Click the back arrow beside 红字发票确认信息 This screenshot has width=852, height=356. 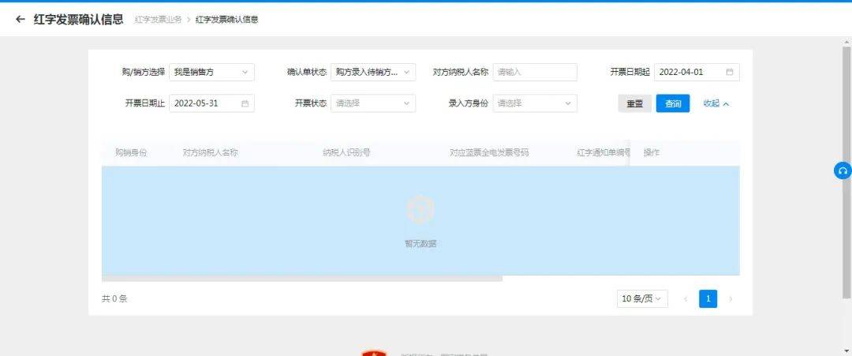(x=20, y=19)
